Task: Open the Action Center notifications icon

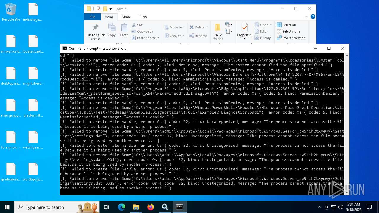Action: [x=369, y=207]
